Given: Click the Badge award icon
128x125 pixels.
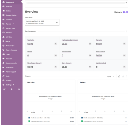Looking at the screenshot, I should tap(3, 41).
